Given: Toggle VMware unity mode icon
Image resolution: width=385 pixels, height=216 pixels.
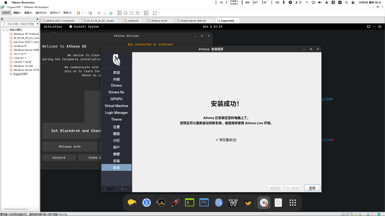Looking at the screenshot, I should (138, 13).
